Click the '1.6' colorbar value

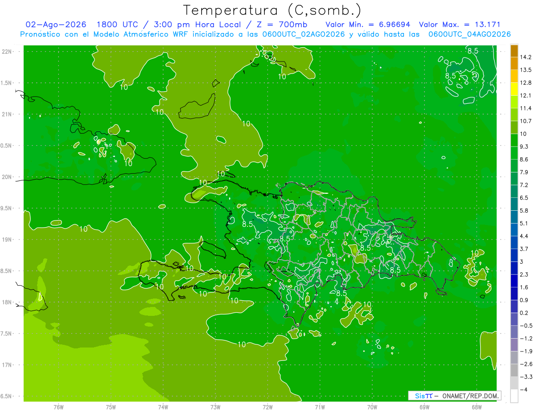[524, 287]
